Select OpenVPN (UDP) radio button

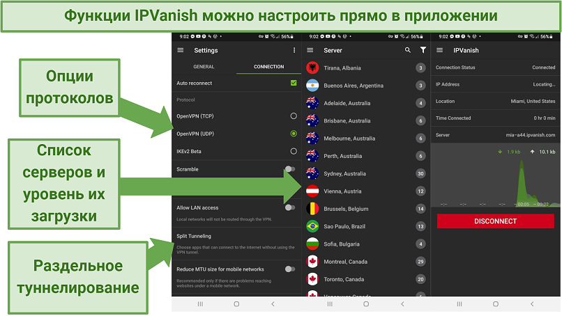(x=294, y=134)
